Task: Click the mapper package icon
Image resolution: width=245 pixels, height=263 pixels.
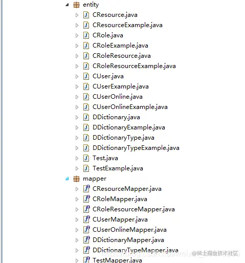Action: pos(76,179)
